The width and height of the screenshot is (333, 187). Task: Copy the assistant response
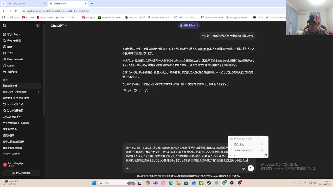124,91
